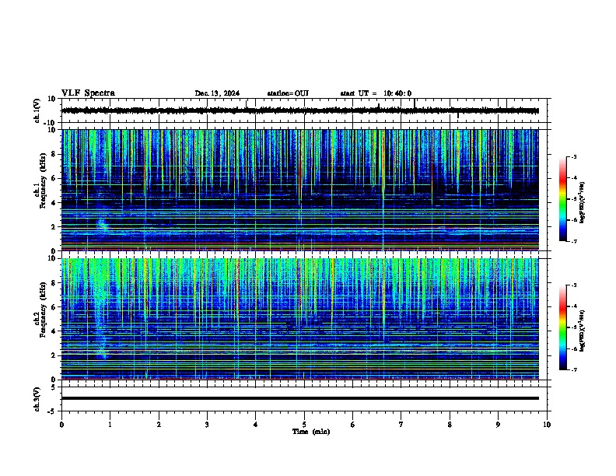
Task: Click the ch.3(V) axis label
Action: point(37,399)
